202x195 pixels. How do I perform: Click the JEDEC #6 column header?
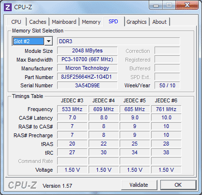pyautogui.click(x=166, y=100)
